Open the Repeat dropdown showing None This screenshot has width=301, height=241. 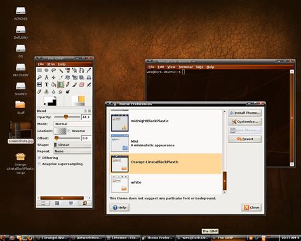(x=72, y=151)
